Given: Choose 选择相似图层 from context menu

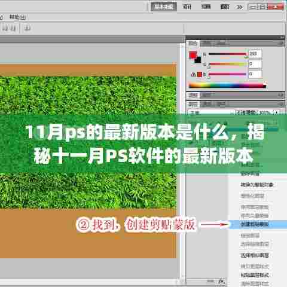Looking at the screenshot, I should [255, 255].
